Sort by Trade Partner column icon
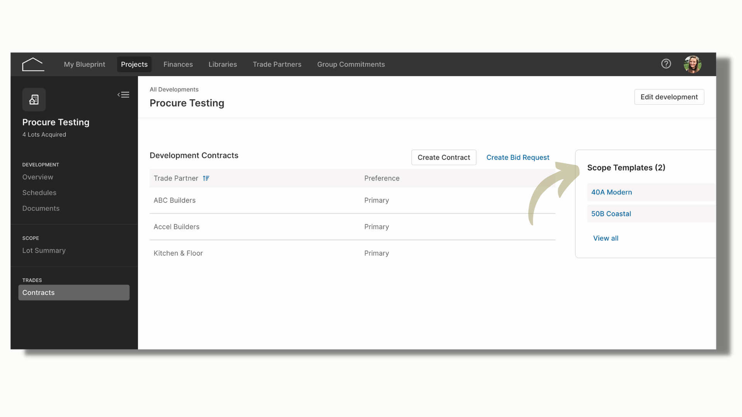The height and width of the screenshot is (417, 742). [206, 178]
